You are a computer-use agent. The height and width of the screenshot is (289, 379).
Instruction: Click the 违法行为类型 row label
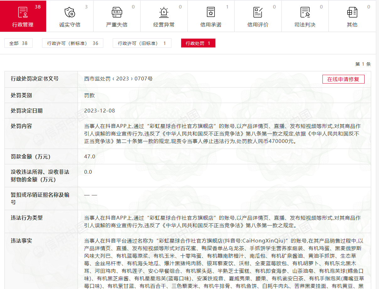coord(27,218)
